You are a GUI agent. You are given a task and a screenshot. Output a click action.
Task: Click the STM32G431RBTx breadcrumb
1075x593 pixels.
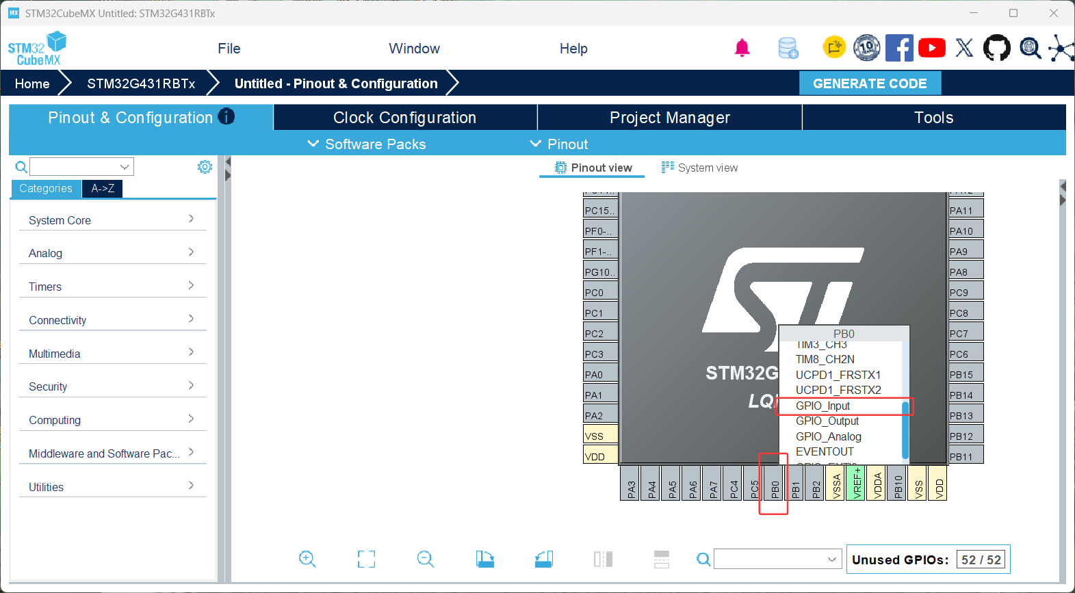[141, 83]
